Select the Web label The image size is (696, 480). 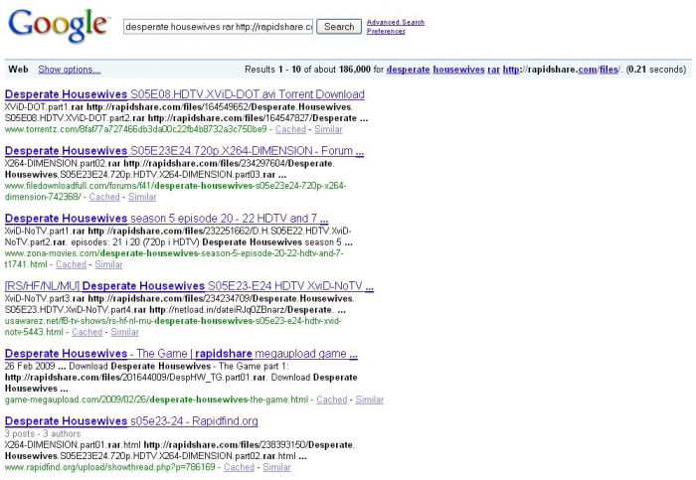coord(18,70)
